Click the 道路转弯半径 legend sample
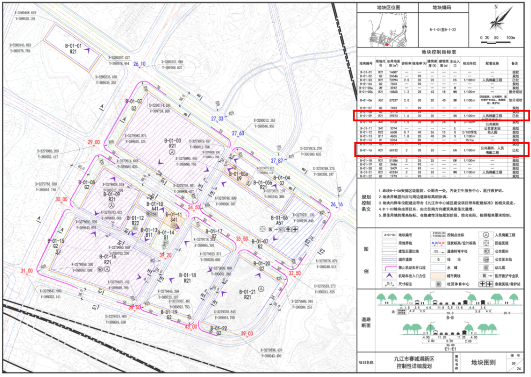This screenshot has width=531, height=377. click(x=438, y=252)
